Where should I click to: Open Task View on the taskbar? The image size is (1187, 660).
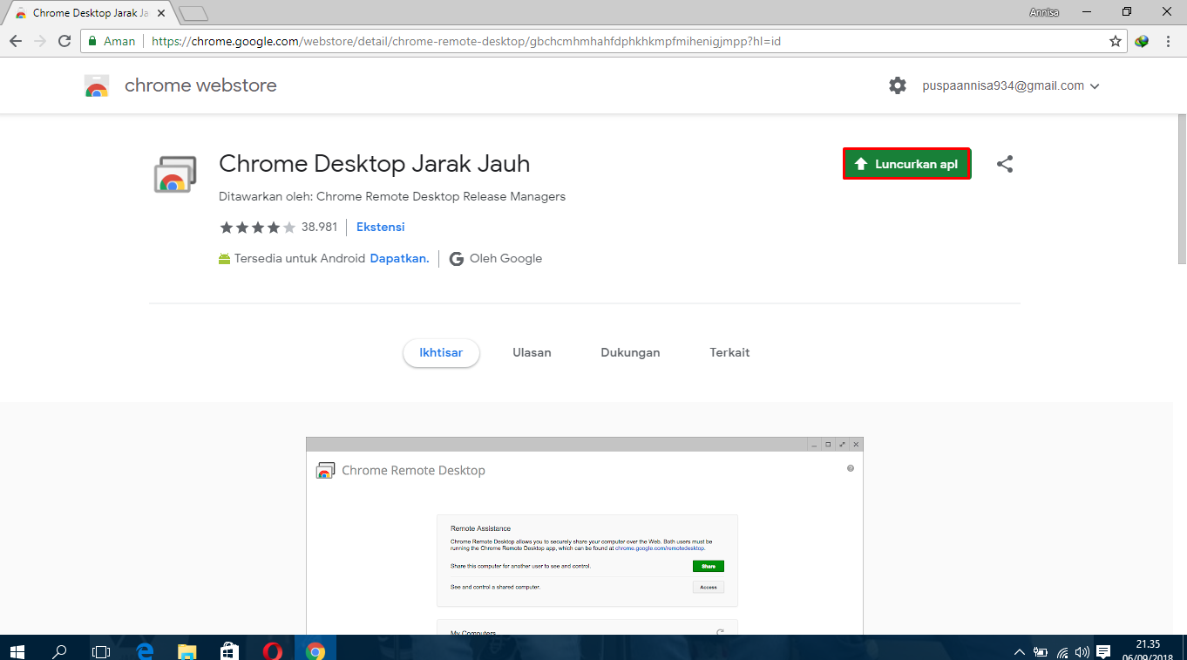tap(102, 650)
